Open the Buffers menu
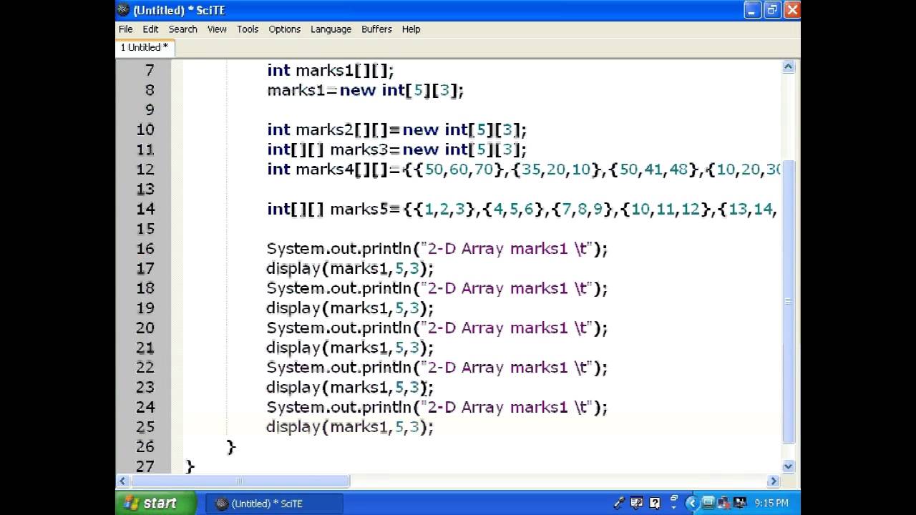916x515 pixels. point(376,29)
